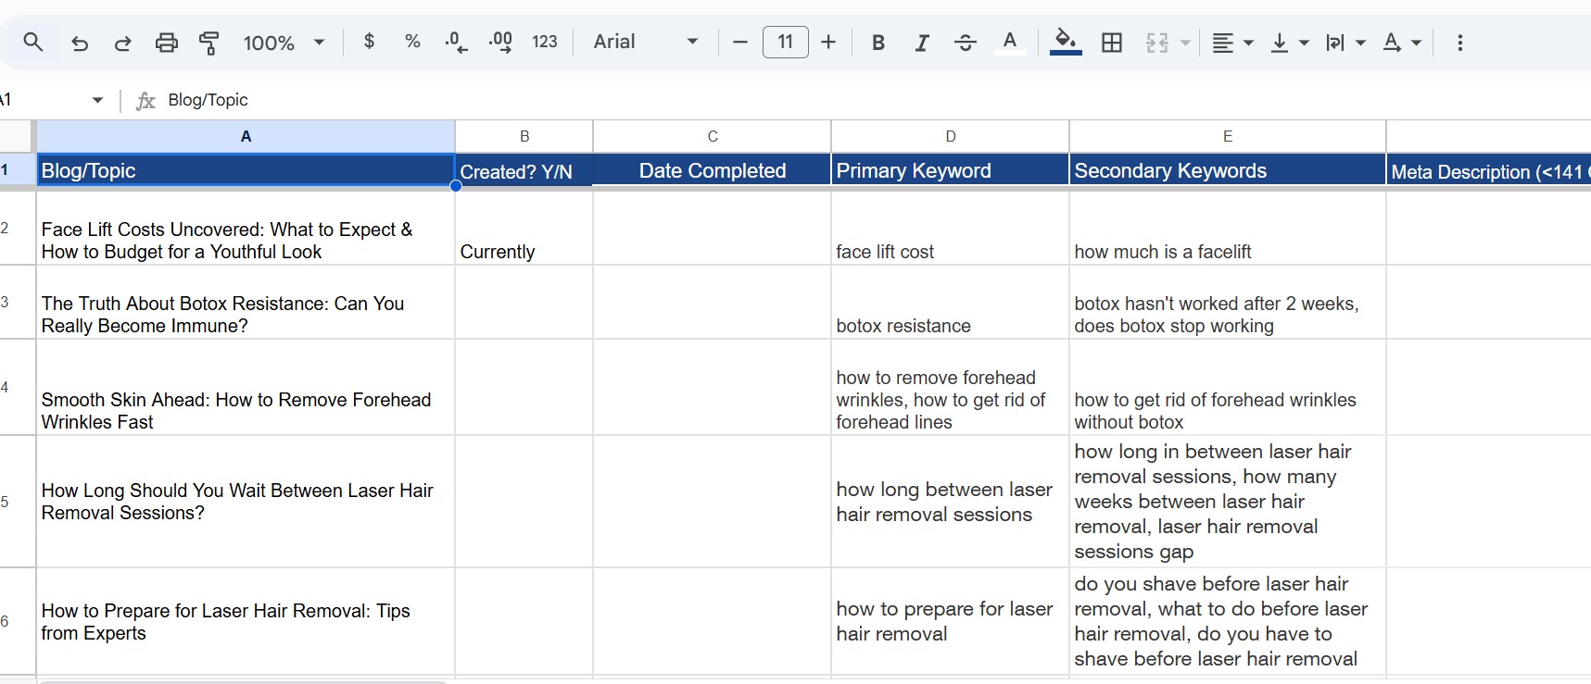The width and height of the screenshot is (1591, 684).
Task: Undo the last action
Action: click(80, 43)
